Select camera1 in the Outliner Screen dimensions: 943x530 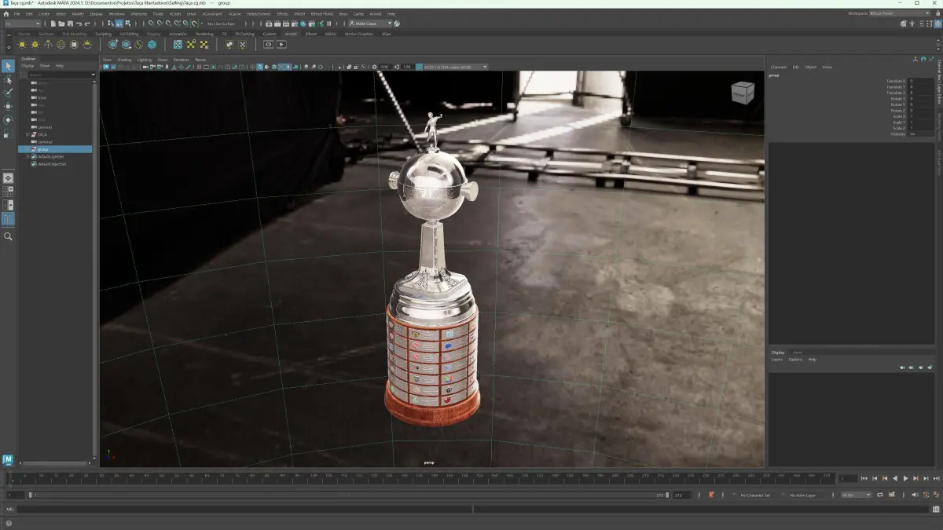point(44,127)
